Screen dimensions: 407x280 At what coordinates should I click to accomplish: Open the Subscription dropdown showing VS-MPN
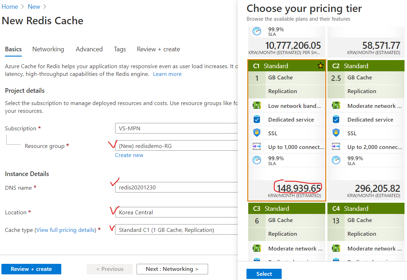[x=176, y=128]
